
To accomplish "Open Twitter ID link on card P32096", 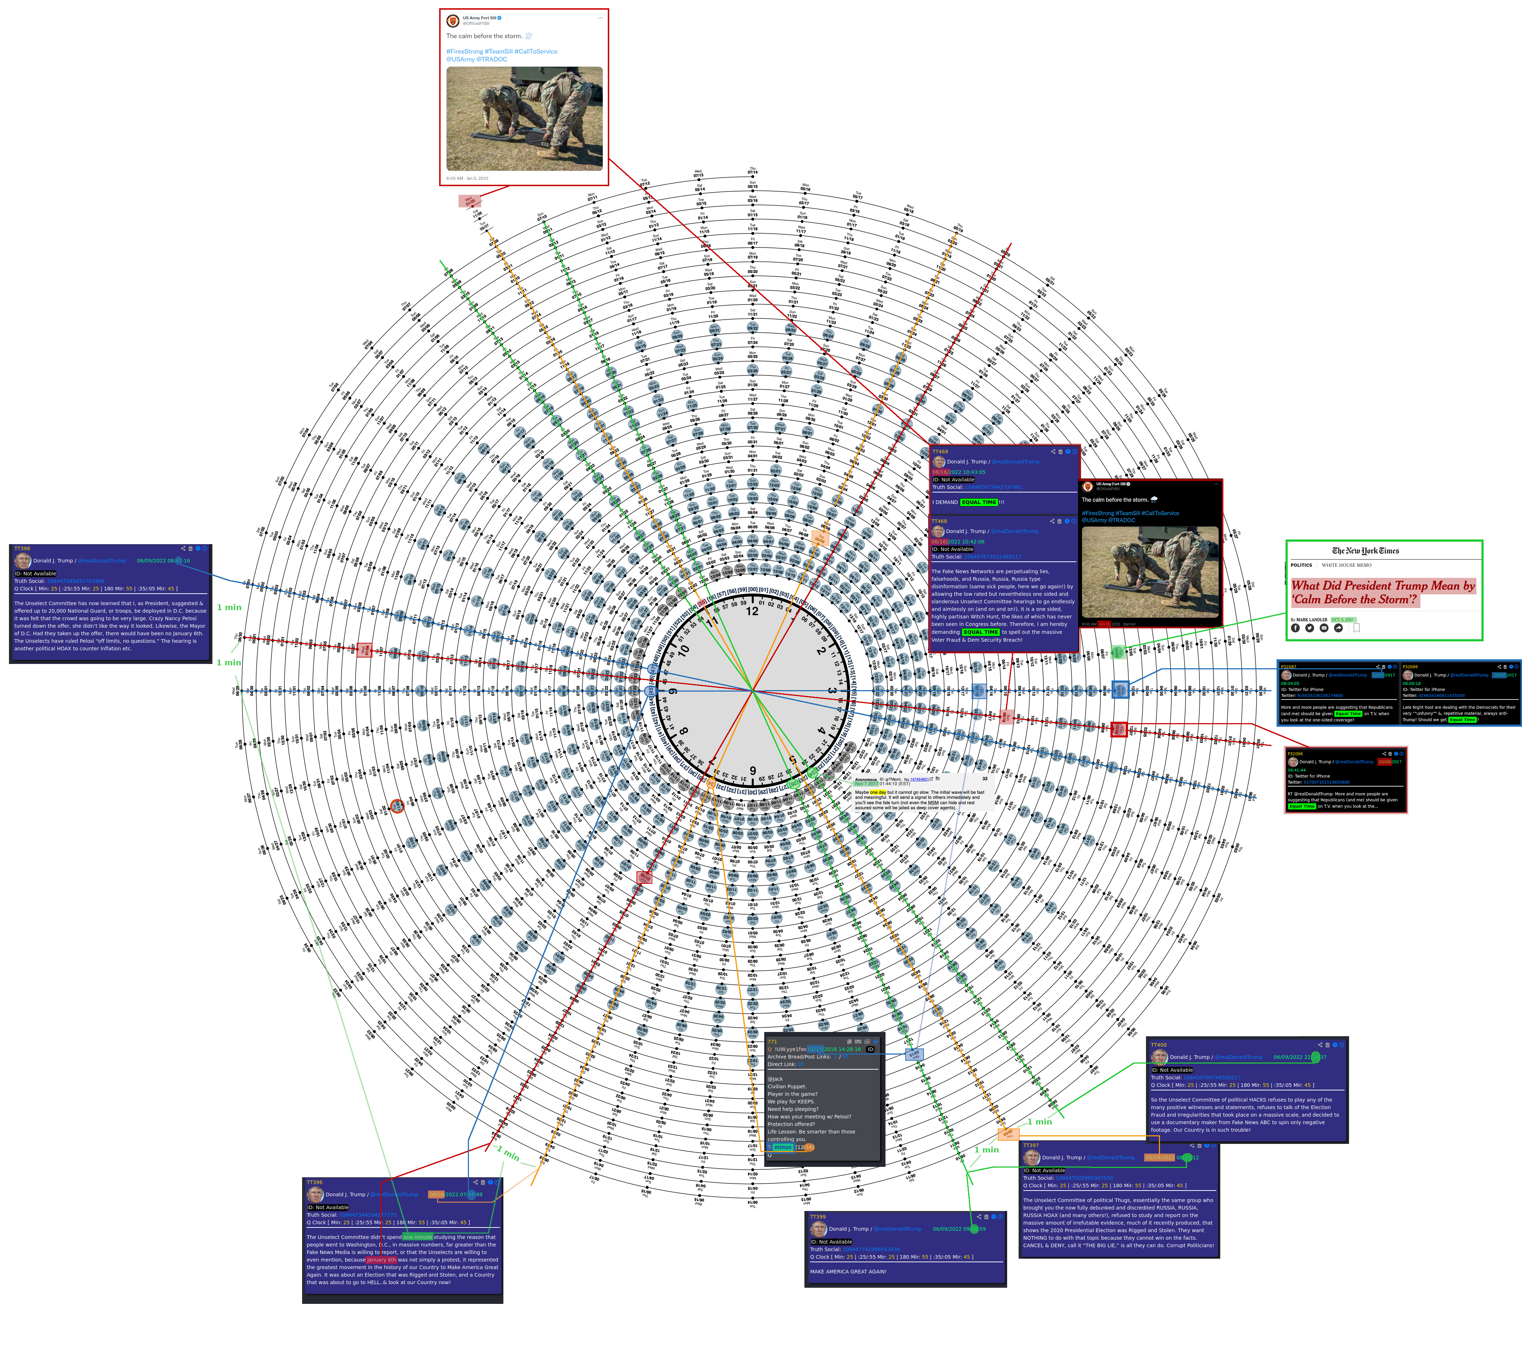I will 1326,782.
